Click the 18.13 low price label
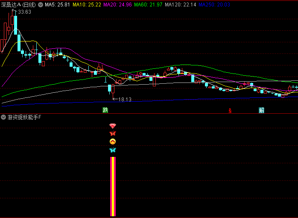Image resolution: width=298 pixels, height=218 pixels. (x=124, y=100)
